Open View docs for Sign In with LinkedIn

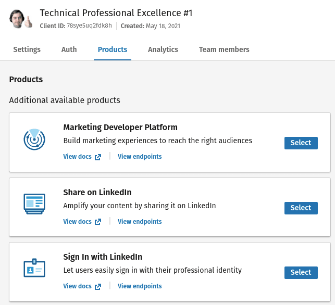[78, 286]
